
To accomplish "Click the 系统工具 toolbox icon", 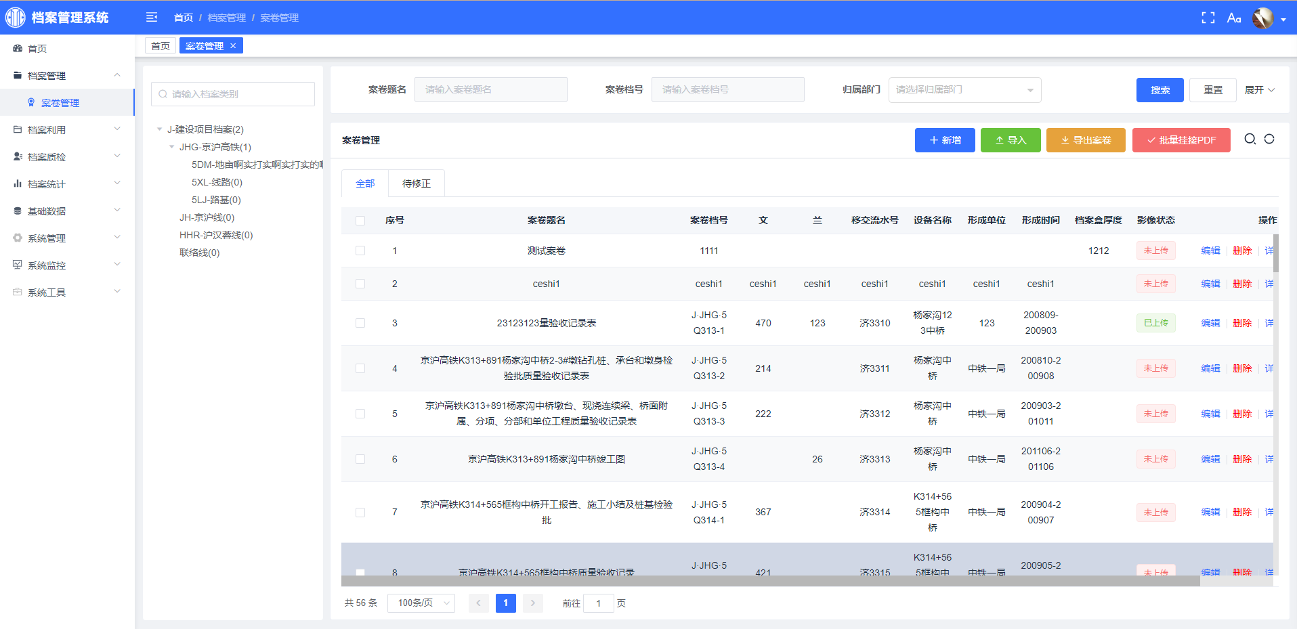I will pos(18,292).
